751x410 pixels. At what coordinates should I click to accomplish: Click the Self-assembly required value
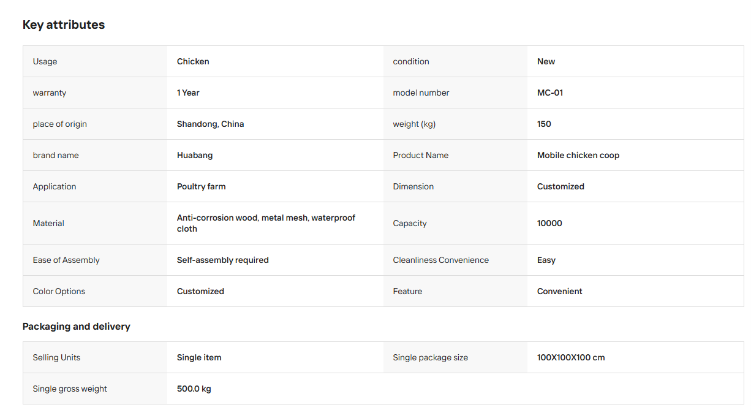coord(223,260)
